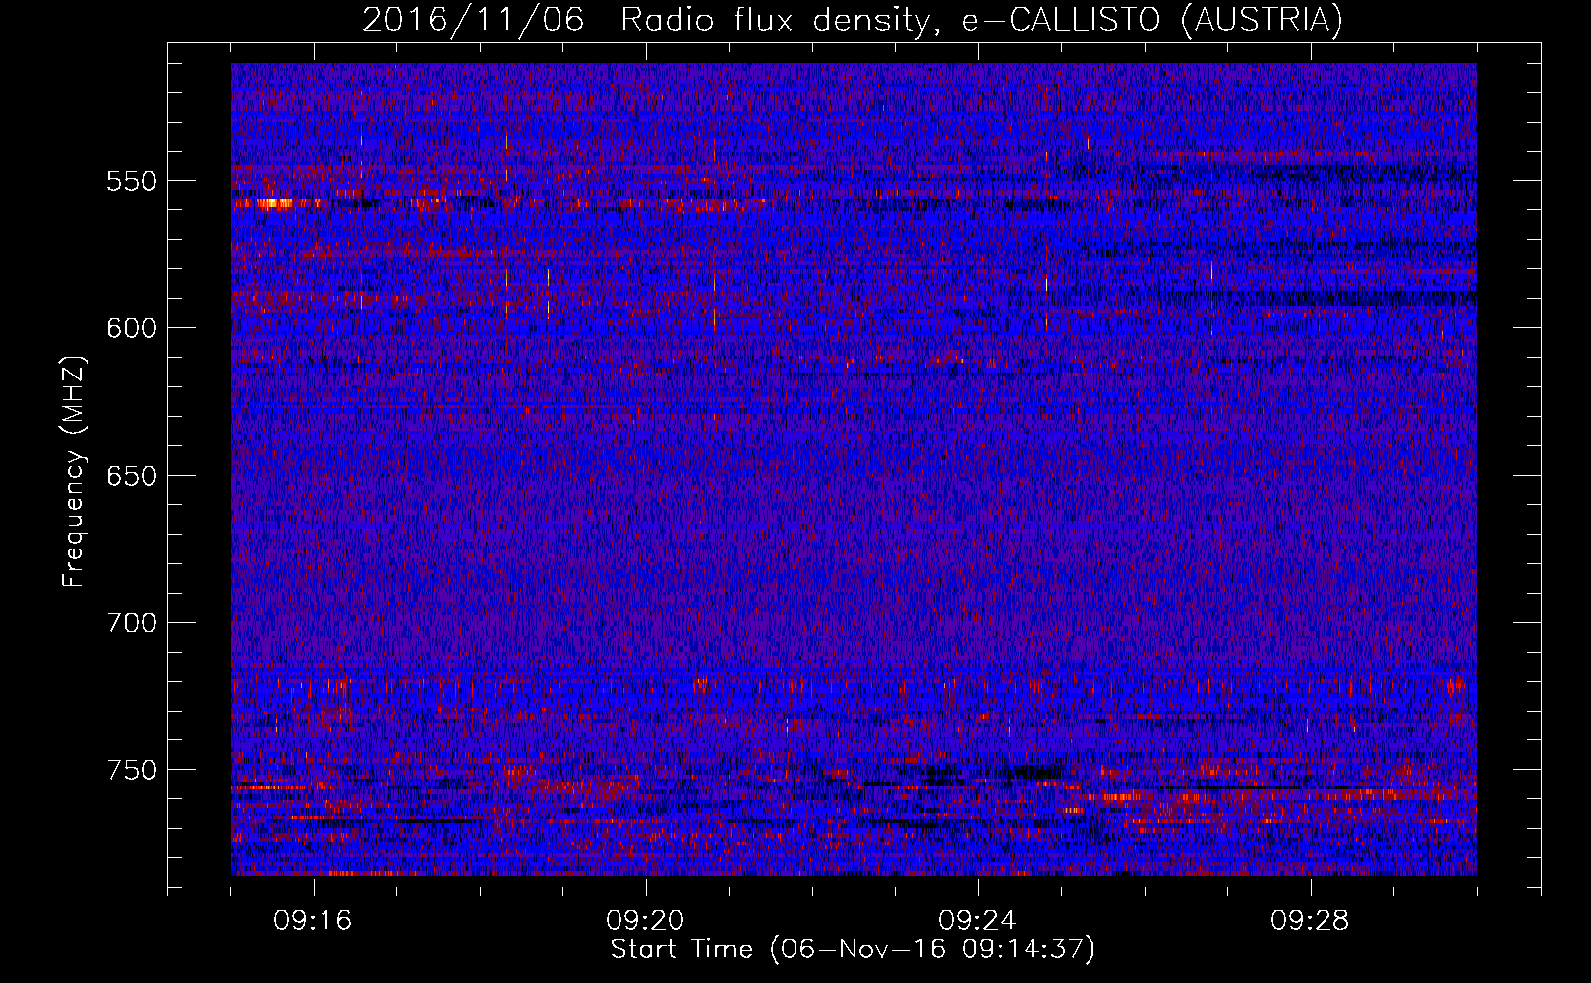
Task: Click the 600 frequency tick label
Action: pos(132,328)
